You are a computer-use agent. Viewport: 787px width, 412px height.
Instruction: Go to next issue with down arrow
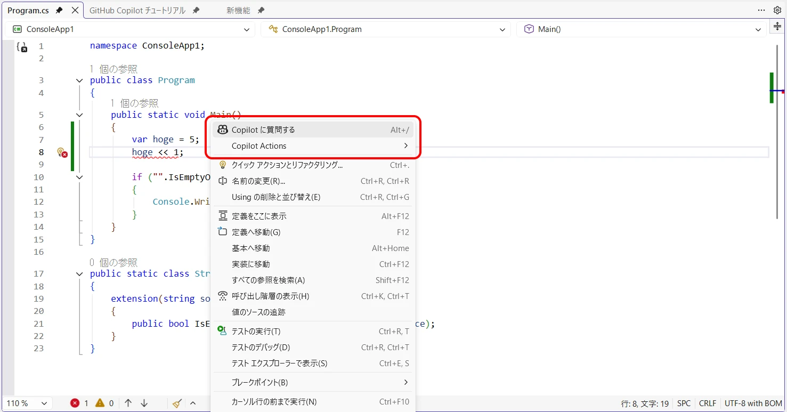(144, 403)
